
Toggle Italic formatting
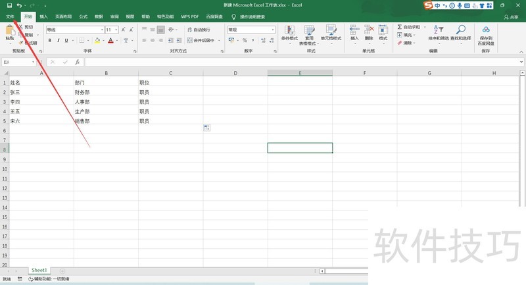(x=58, y=40)
